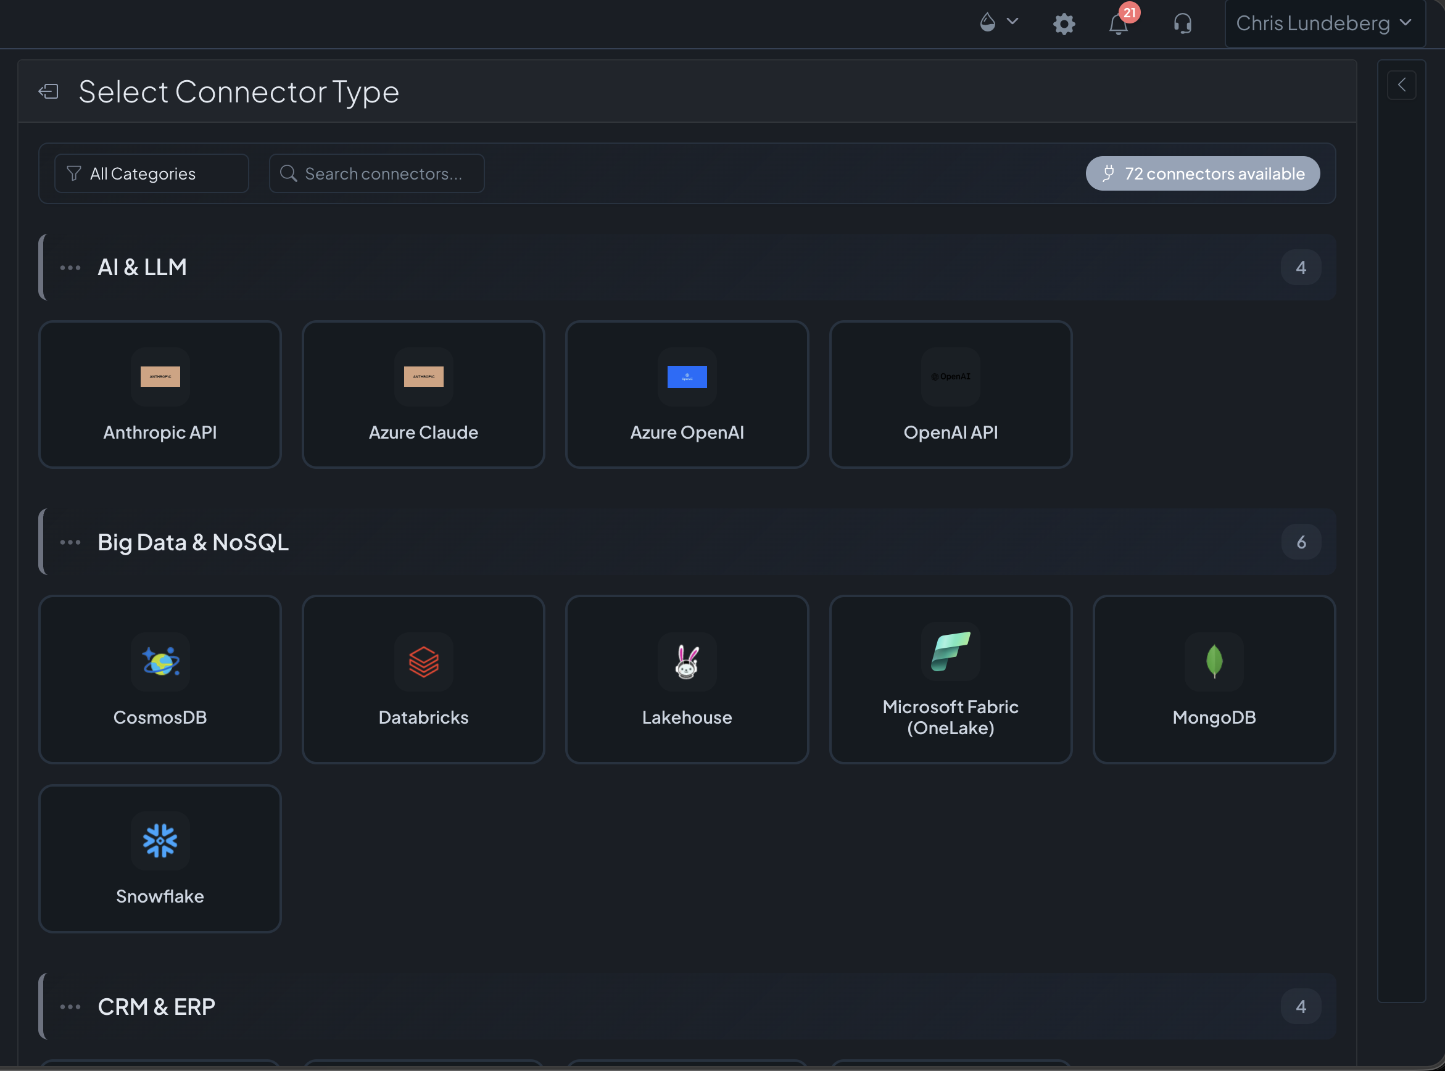The height and width of the screenshot is (1071, 1445).
Task: Choose the Lakehouse rabbit icon
Action: [x=687, y=662]
